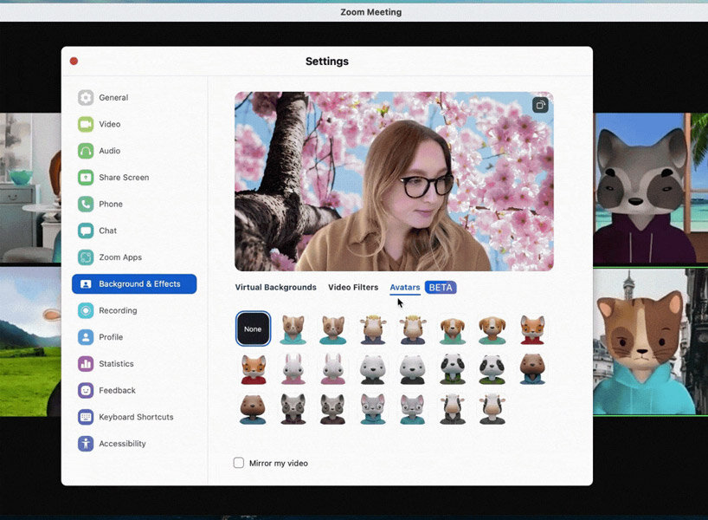Pick the brown bear avatar in blue hoodie

tap(532, 369)
